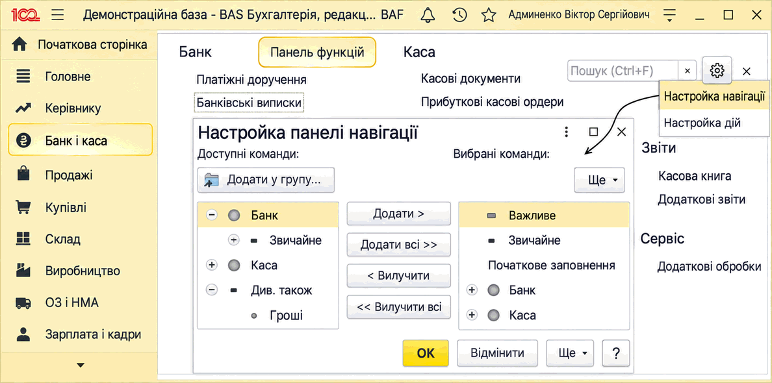Click user name Админенко Віктор Сергійович
Image resolution: width=772 pixels, height=383 pixels.
tap(579, 15)
